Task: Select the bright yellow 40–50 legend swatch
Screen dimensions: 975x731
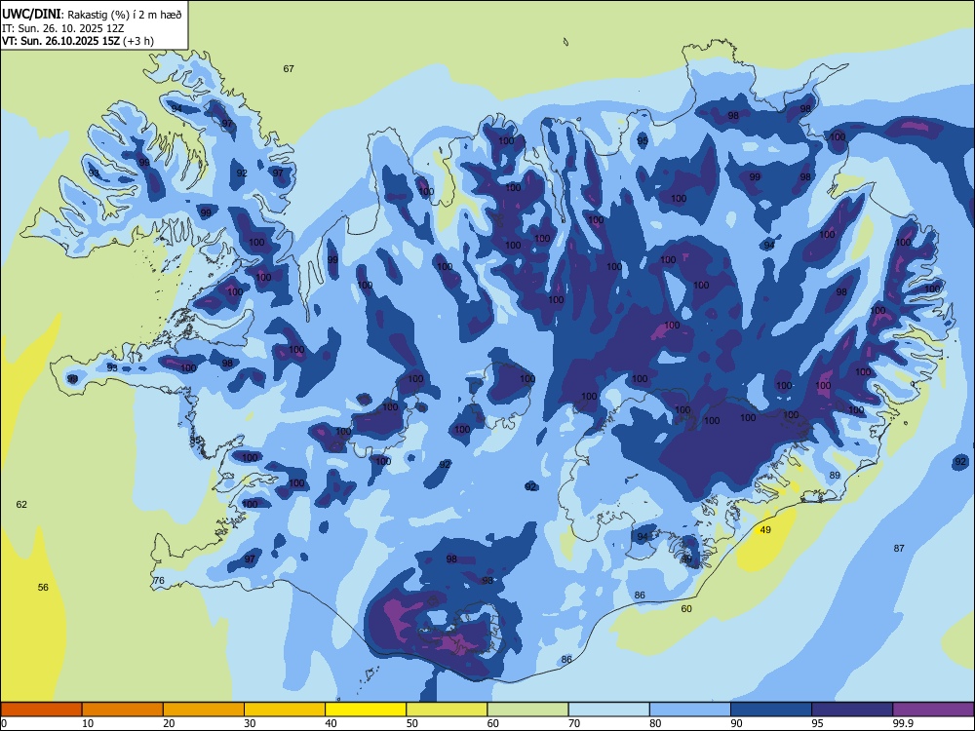Action: [x=366, y=710]
